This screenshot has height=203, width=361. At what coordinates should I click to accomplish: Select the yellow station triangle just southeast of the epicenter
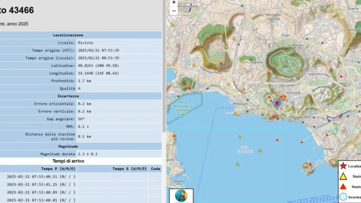(x=287, y=107)
